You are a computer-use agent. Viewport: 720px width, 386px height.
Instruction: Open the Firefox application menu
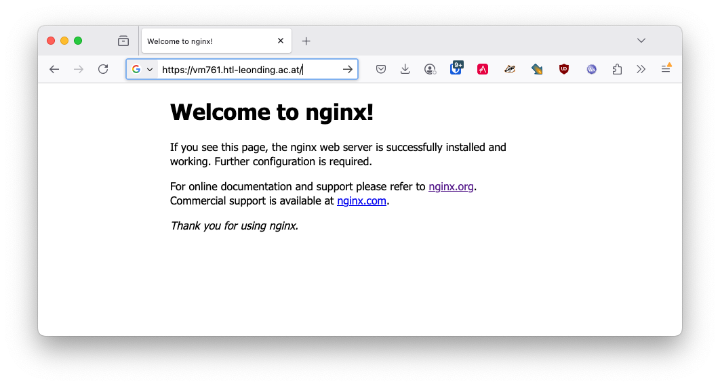click(x=666, y=69)
